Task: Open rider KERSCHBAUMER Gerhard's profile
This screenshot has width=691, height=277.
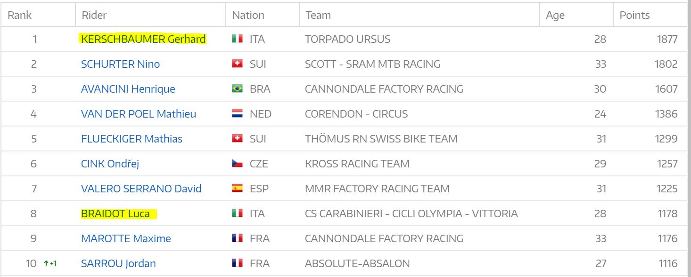Action: click(x=143, y=39)
